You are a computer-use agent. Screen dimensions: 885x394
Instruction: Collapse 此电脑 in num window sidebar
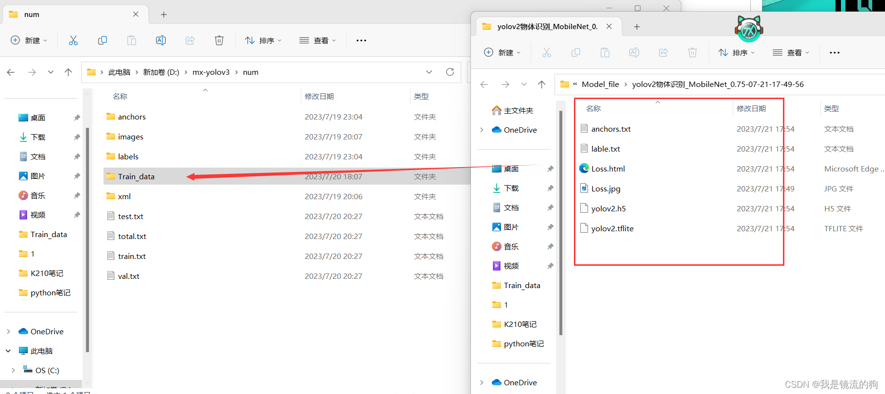coord(8,351)
